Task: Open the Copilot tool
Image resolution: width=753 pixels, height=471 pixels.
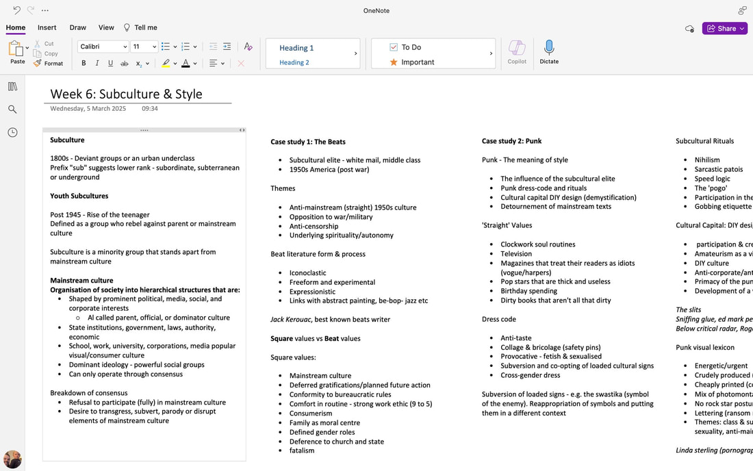Action: (517, 52)
